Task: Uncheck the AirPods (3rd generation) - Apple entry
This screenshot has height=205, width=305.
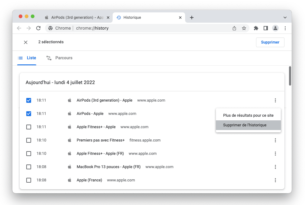Action: [29, 100]
